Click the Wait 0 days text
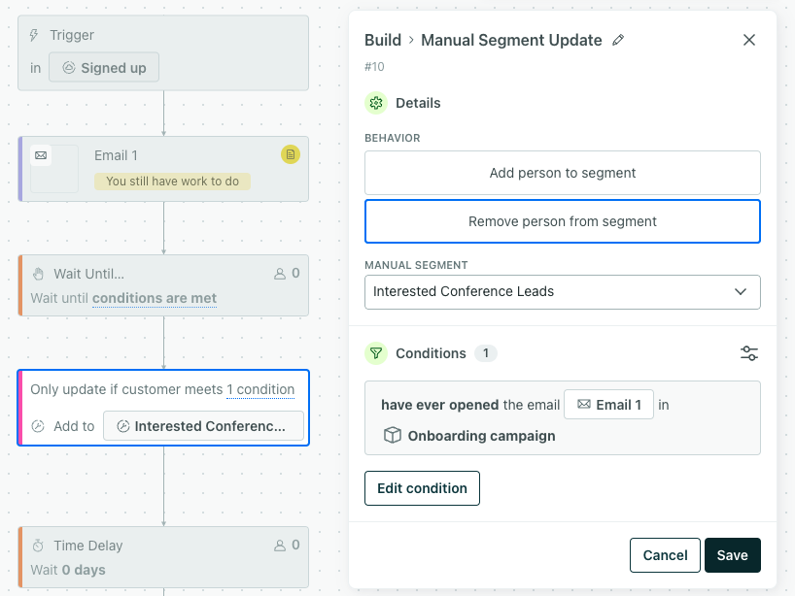This screenshot has height=596, width=795. (68, 570)
